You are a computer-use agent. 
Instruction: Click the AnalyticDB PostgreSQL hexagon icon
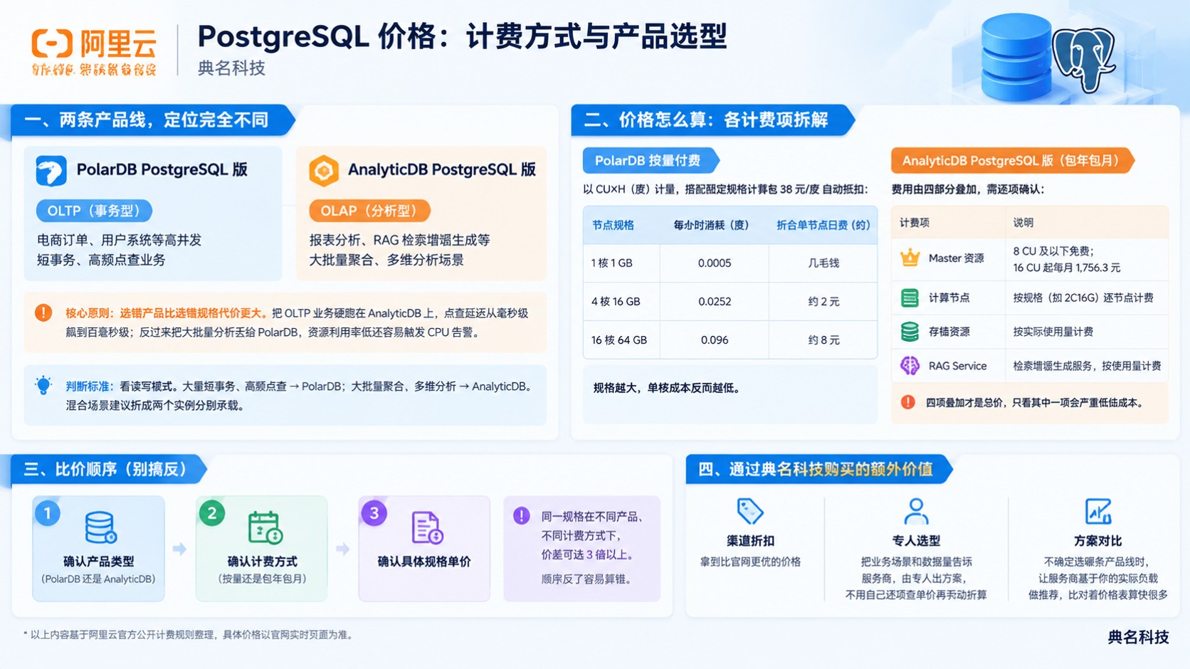pos(324,171)
